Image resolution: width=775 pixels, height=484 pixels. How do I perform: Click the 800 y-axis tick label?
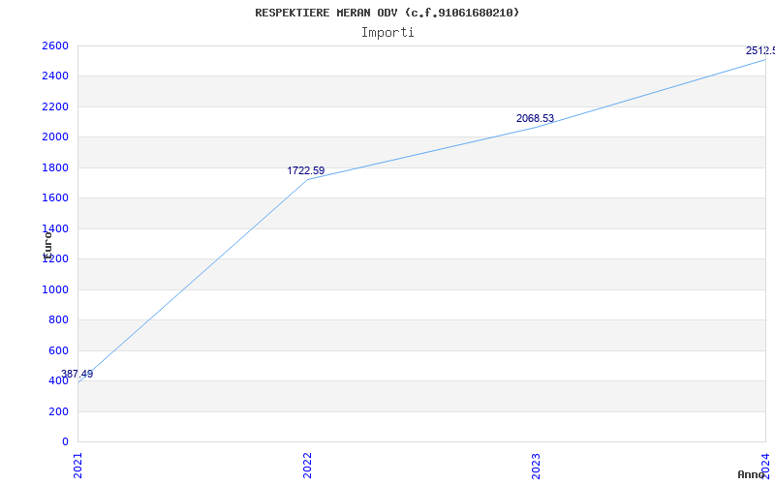58,320
